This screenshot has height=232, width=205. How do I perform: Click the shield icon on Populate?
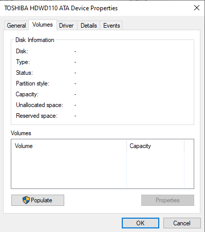click(x=26, y=200)
